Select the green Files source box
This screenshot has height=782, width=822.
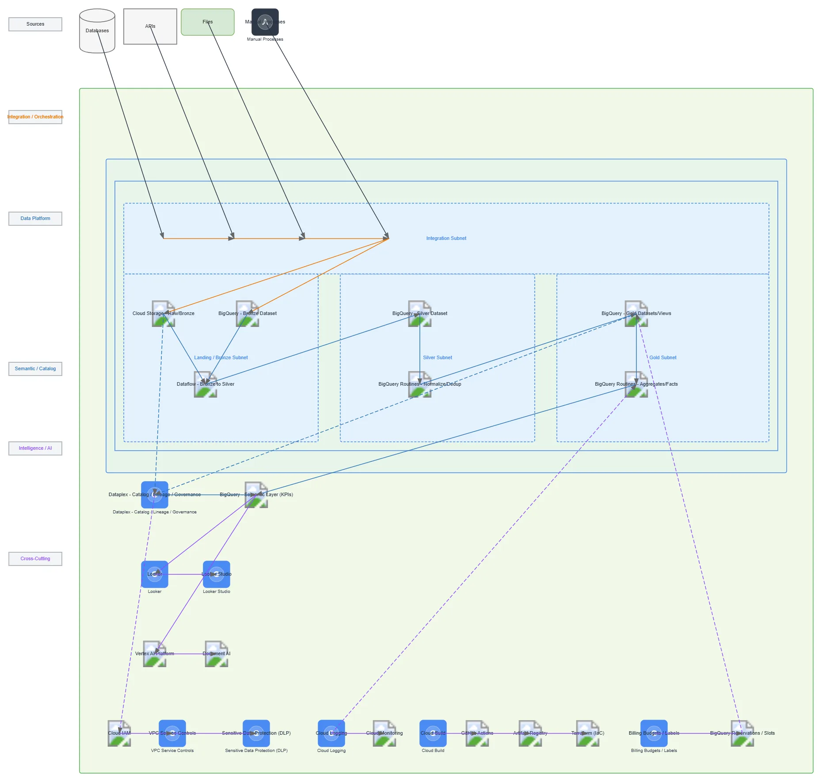pyautogui.click(x=208, y=22)
